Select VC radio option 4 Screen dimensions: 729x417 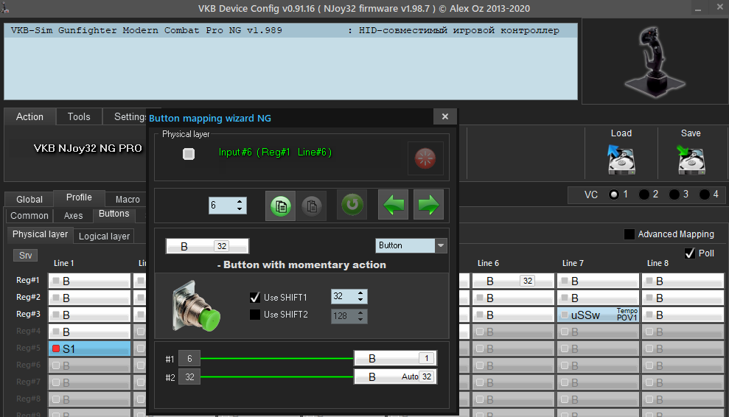[x=705, y=195]
